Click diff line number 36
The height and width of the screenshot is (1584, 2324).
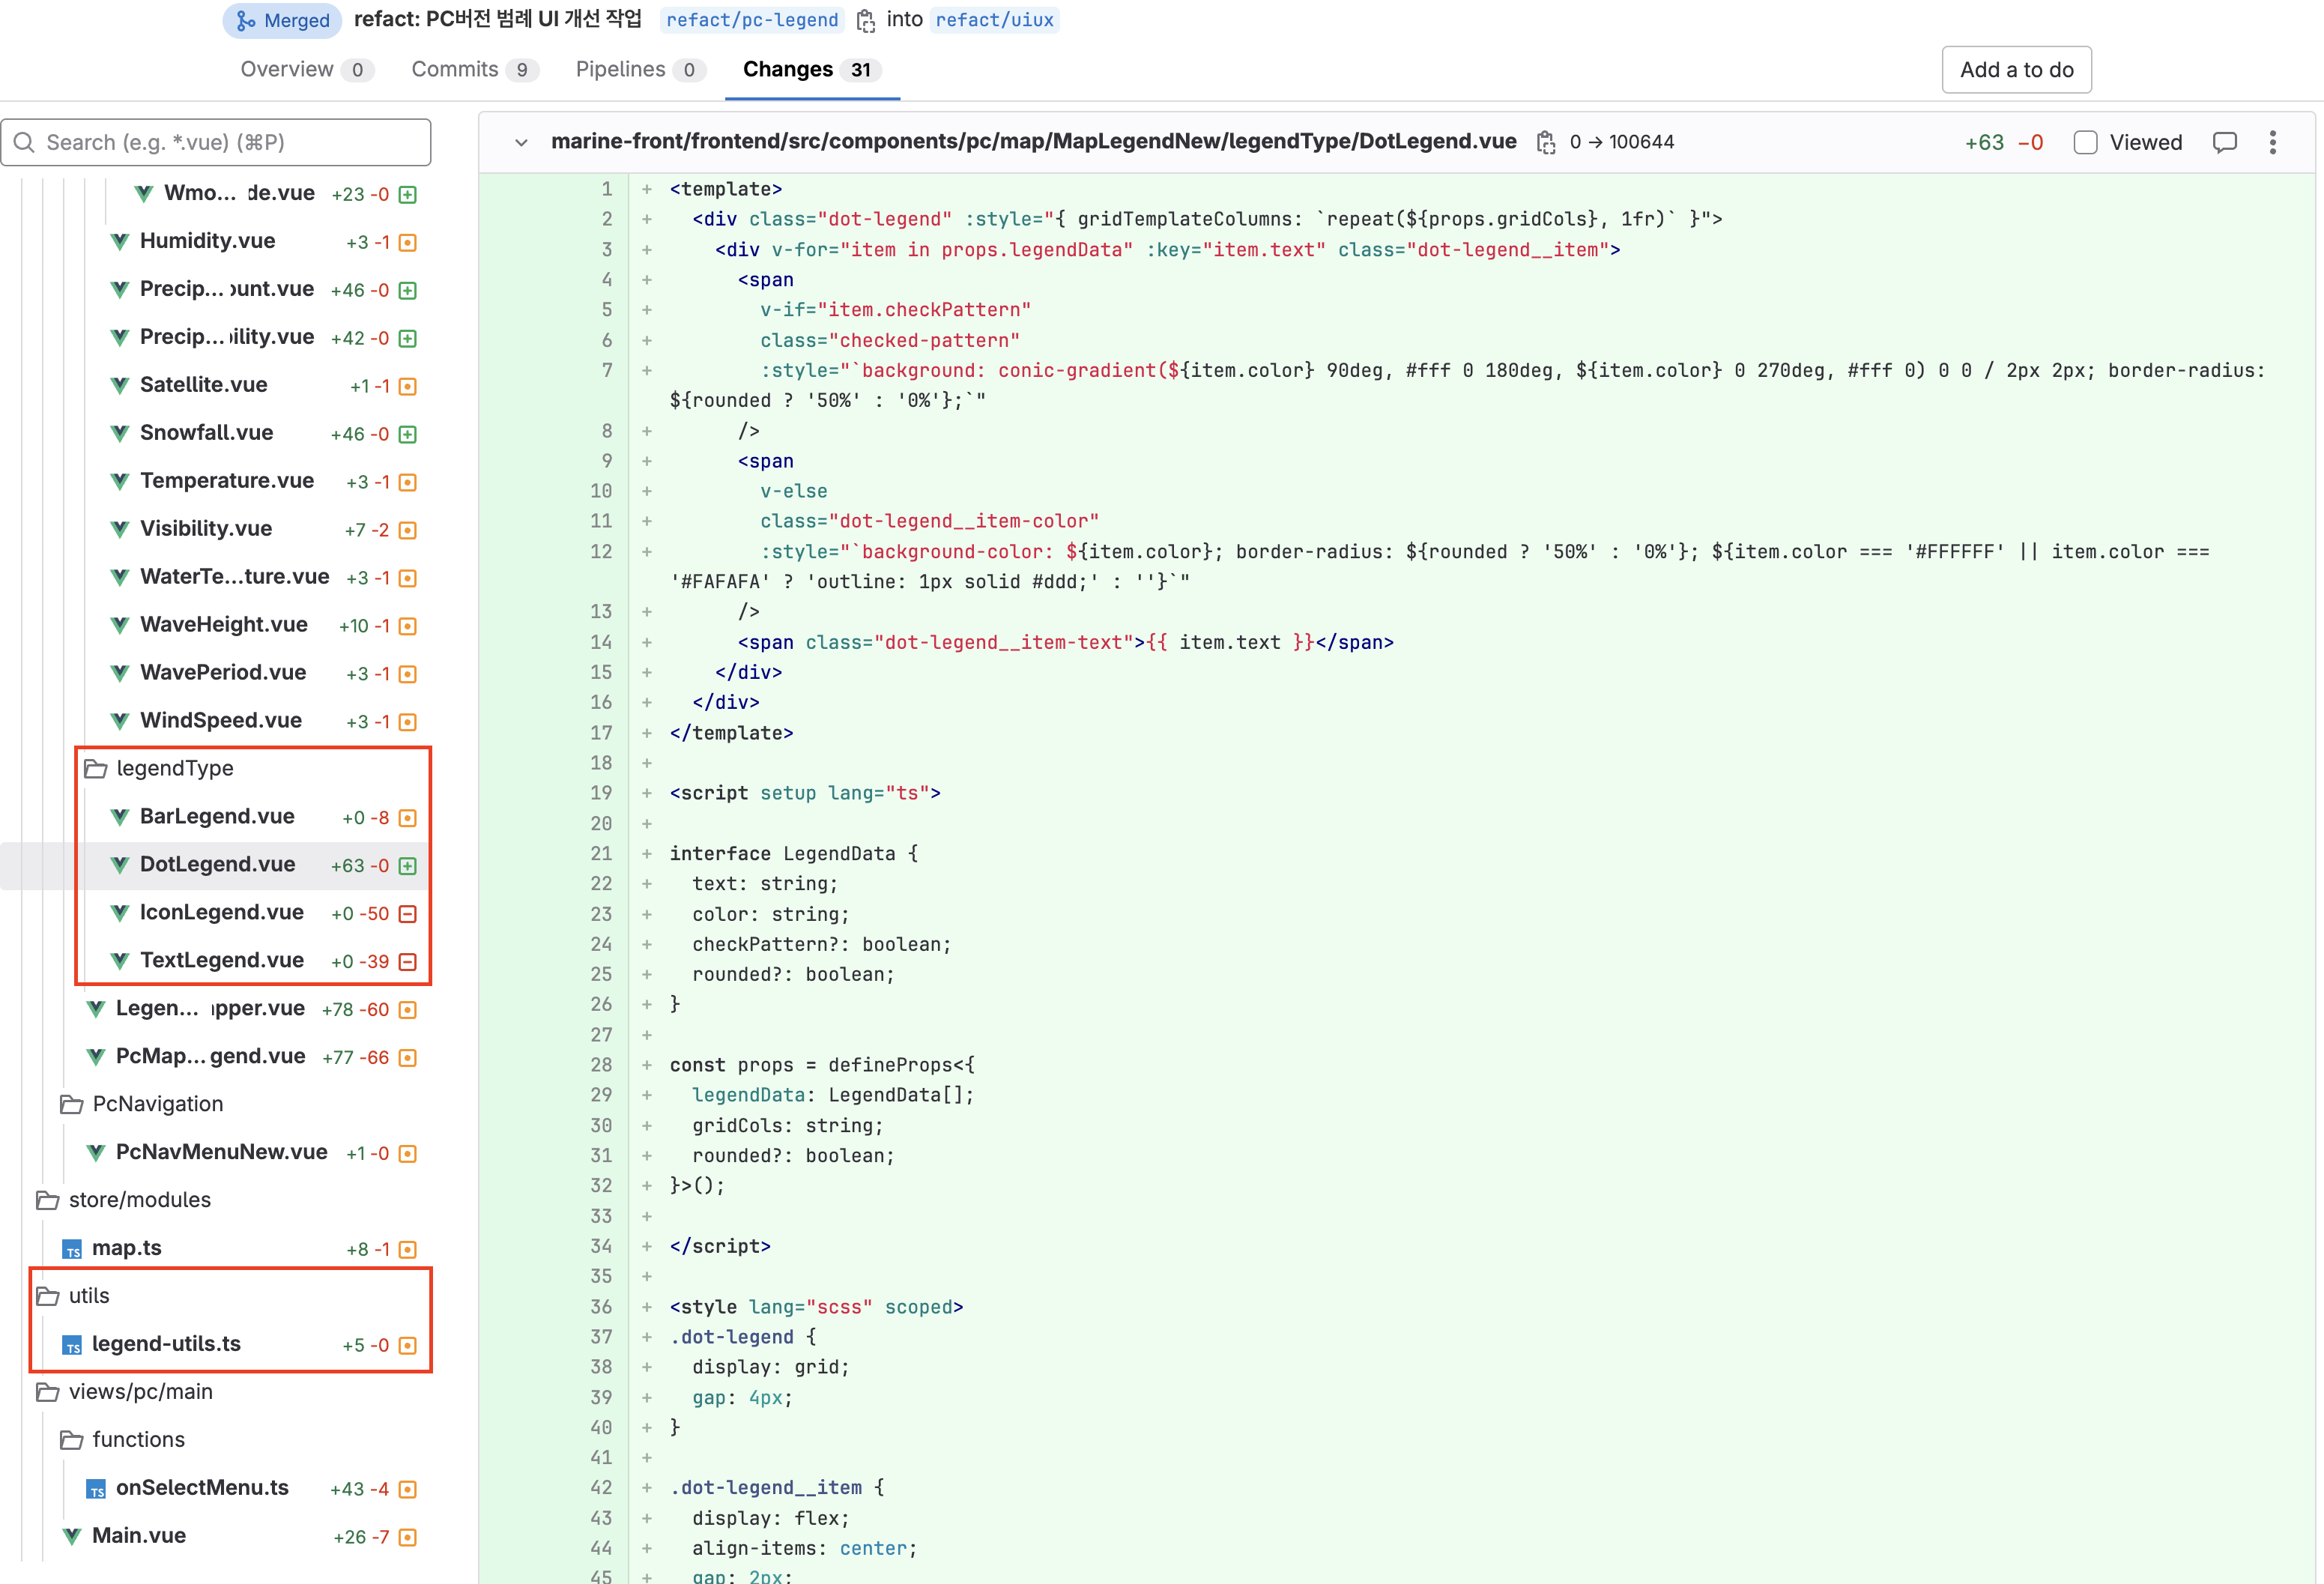point(601,1307)
